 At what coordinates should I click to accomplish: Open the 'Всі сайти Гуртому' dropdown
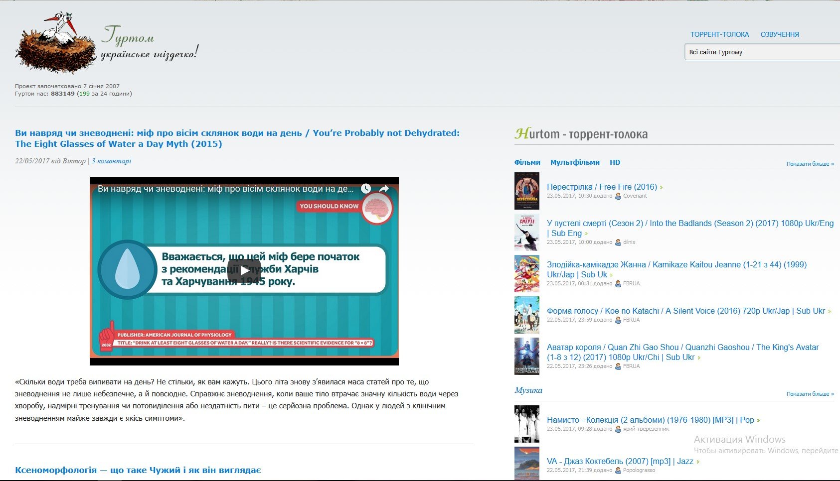762,52
